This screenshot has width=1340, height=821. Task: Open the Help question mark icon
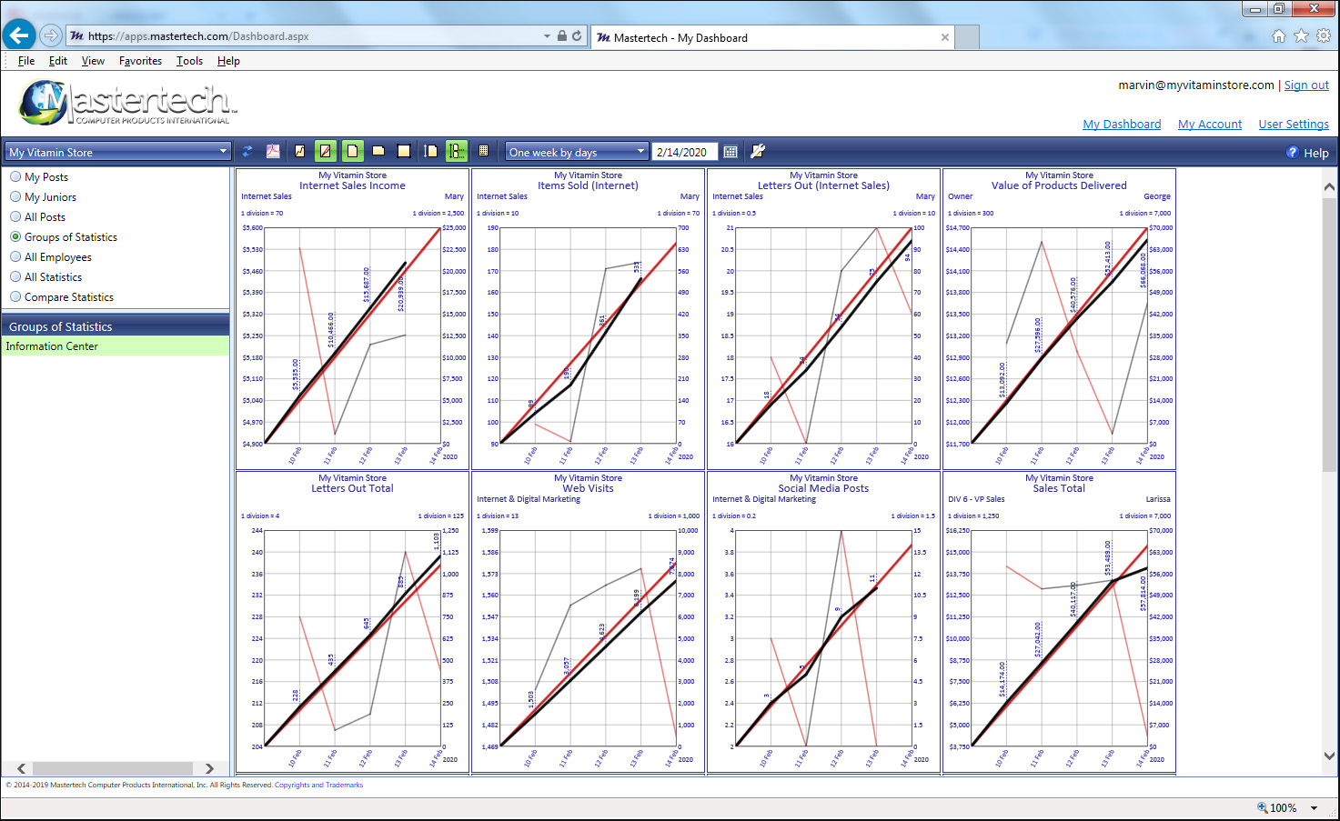click(1293, 152)
